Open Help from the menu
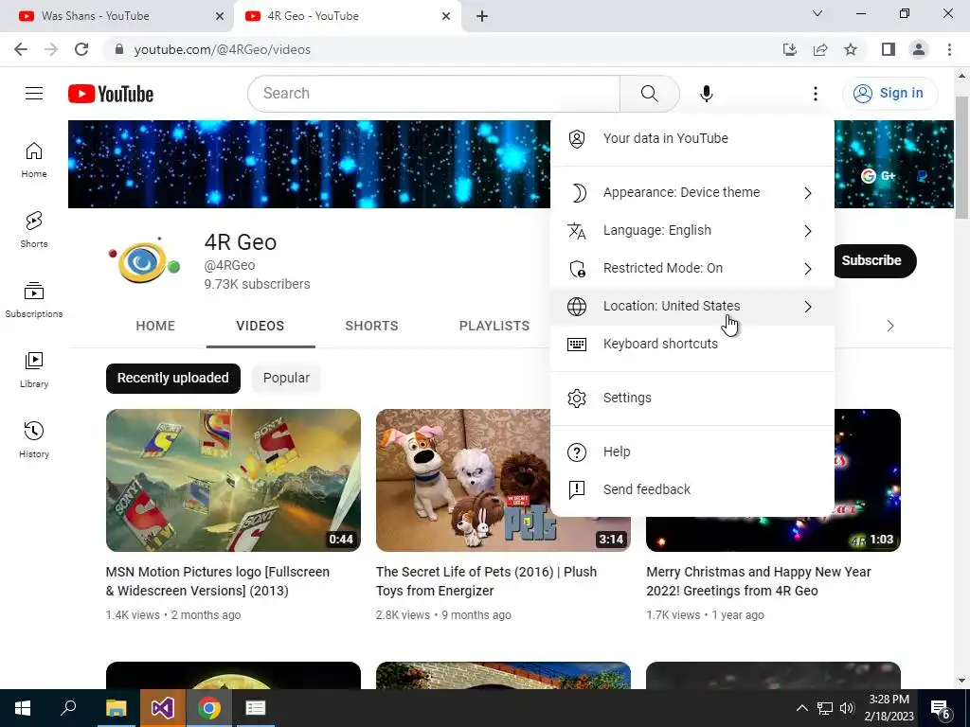Screen dimensions: 970x727 click(692, 452)
